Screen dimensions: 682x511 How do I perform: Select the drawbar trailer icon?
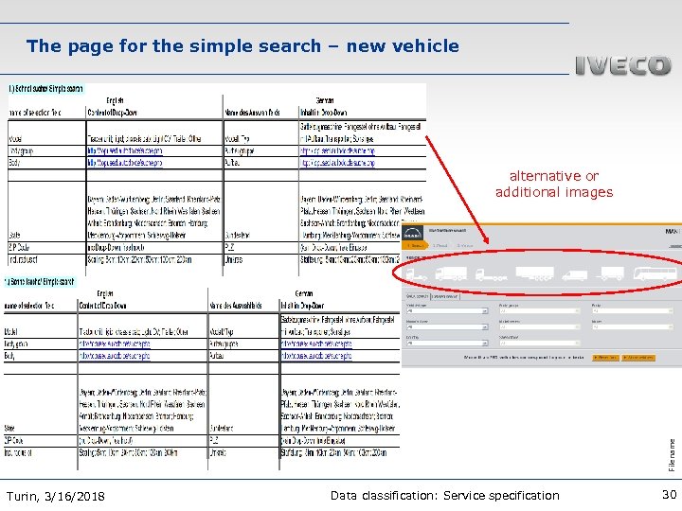coord(610,273)
